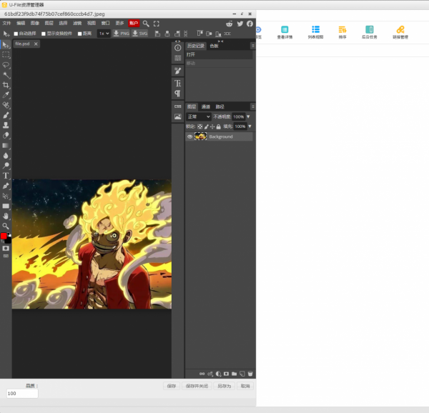Click the red foreground color swatch
Screen dimensions: 429x413
(4, 236)
